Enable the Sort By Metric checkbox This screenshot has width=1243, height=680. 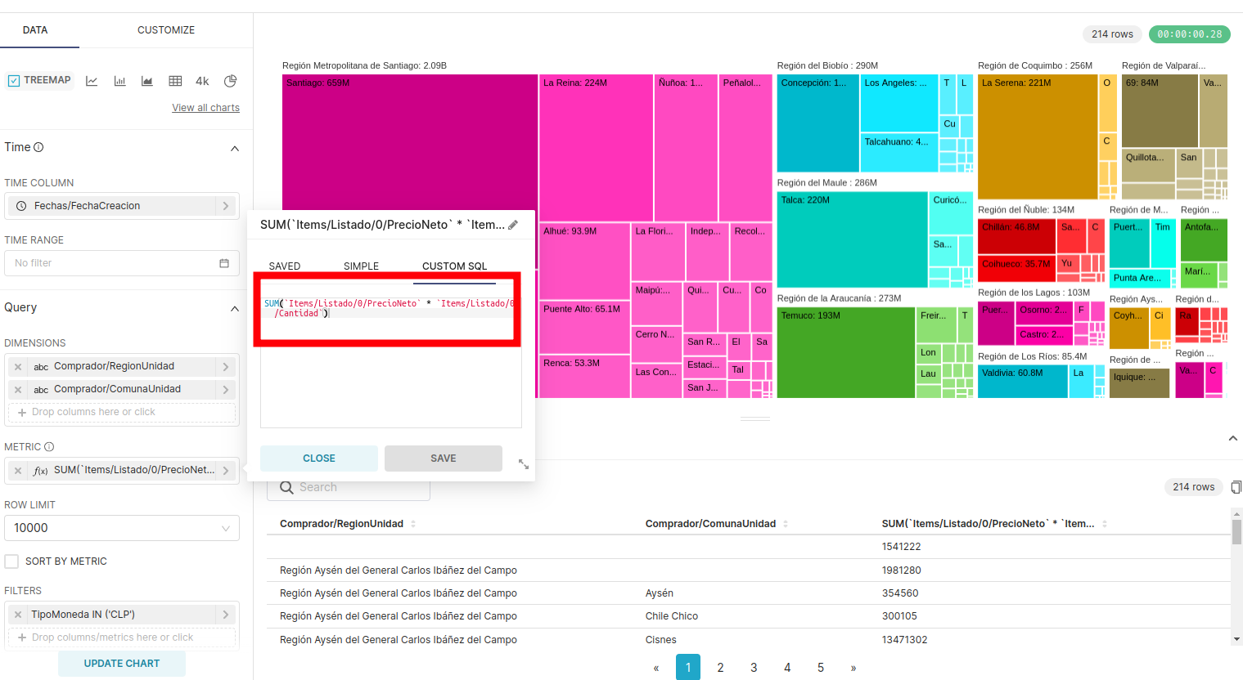[x=12, y=561]
